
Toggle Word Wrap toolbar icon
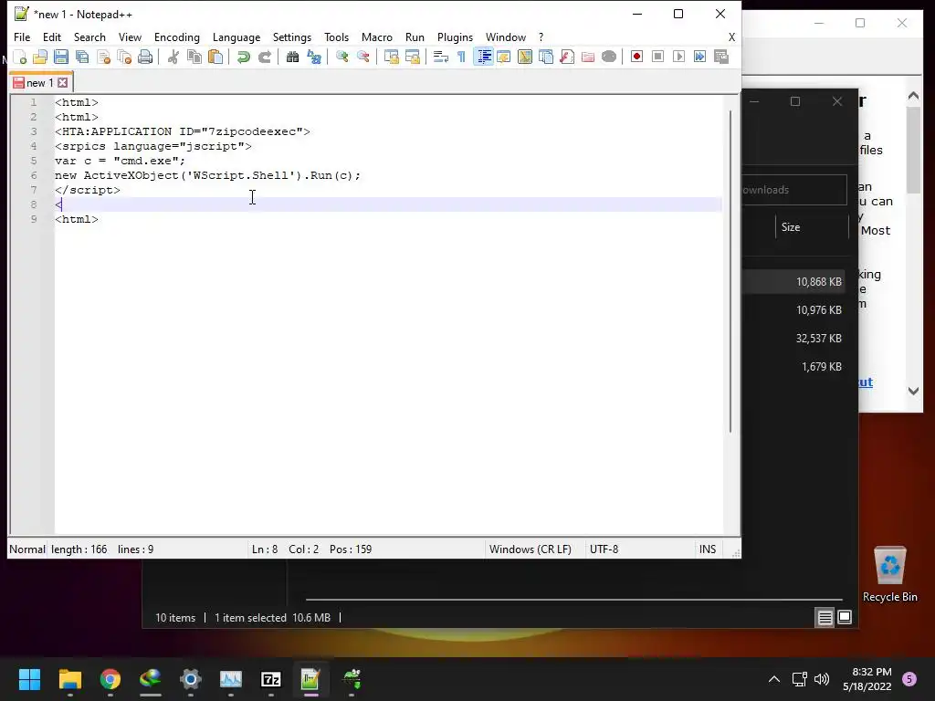441,57
